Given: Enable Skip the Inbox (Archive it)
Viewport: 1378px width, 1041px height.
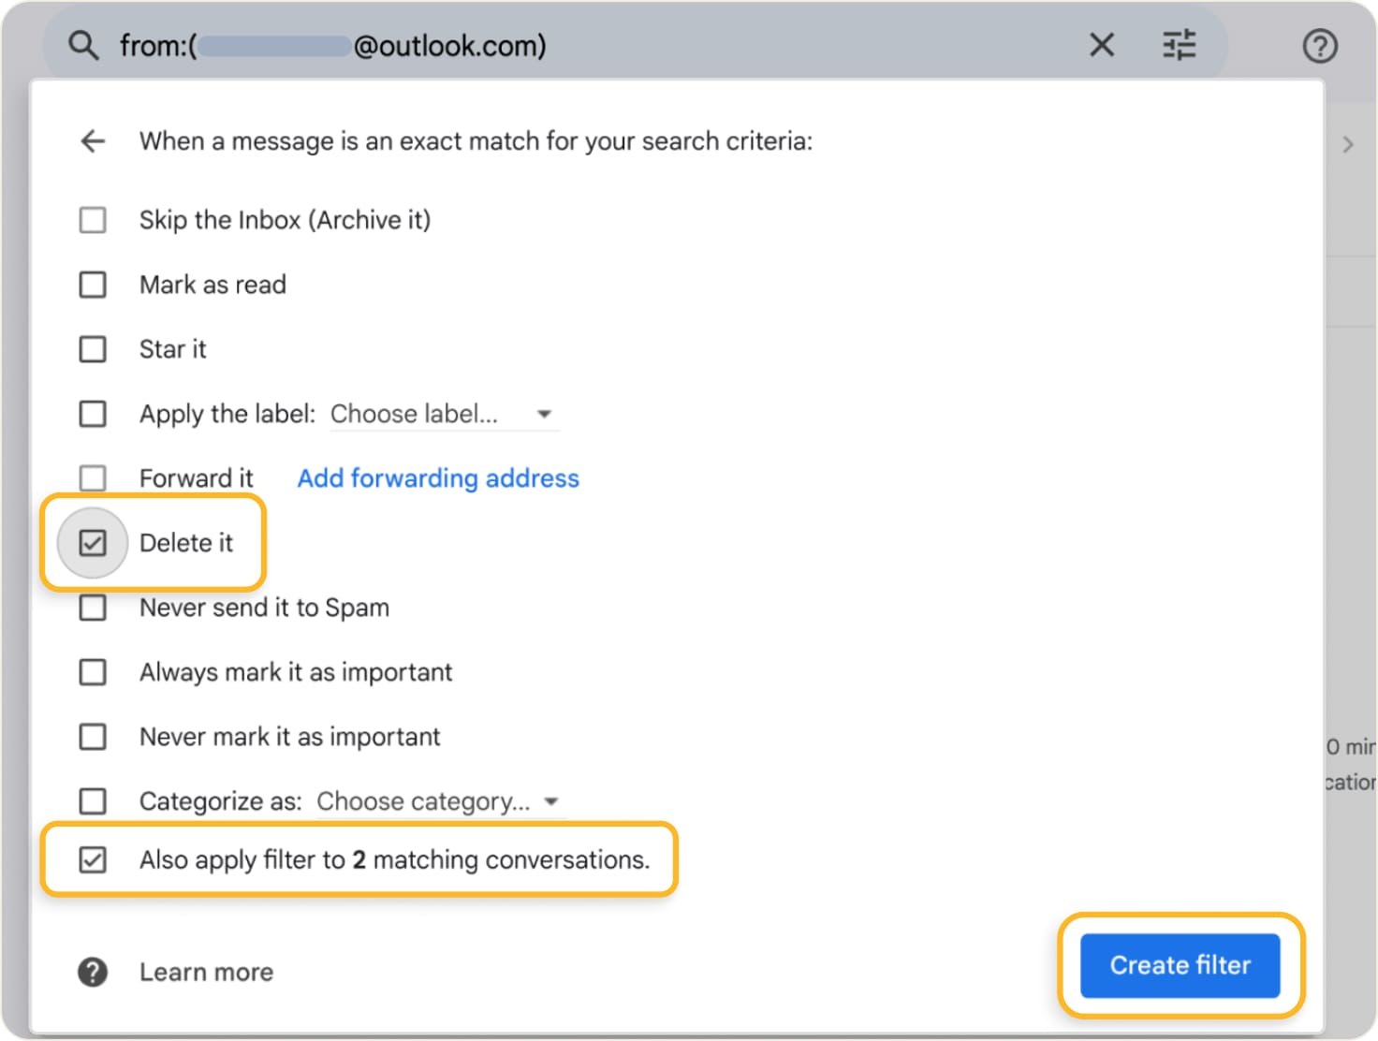Looking at the screenshot, I should (x=92, y=219).
